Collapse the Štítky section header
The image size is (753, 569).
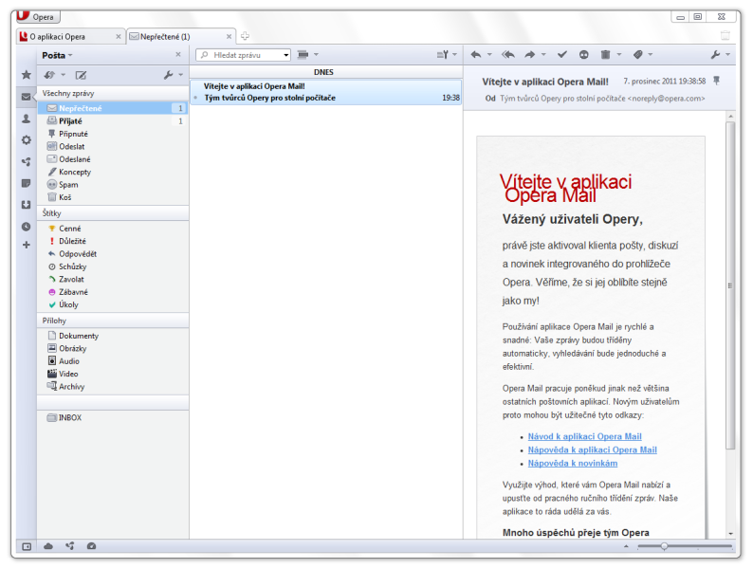pos(114,213)
